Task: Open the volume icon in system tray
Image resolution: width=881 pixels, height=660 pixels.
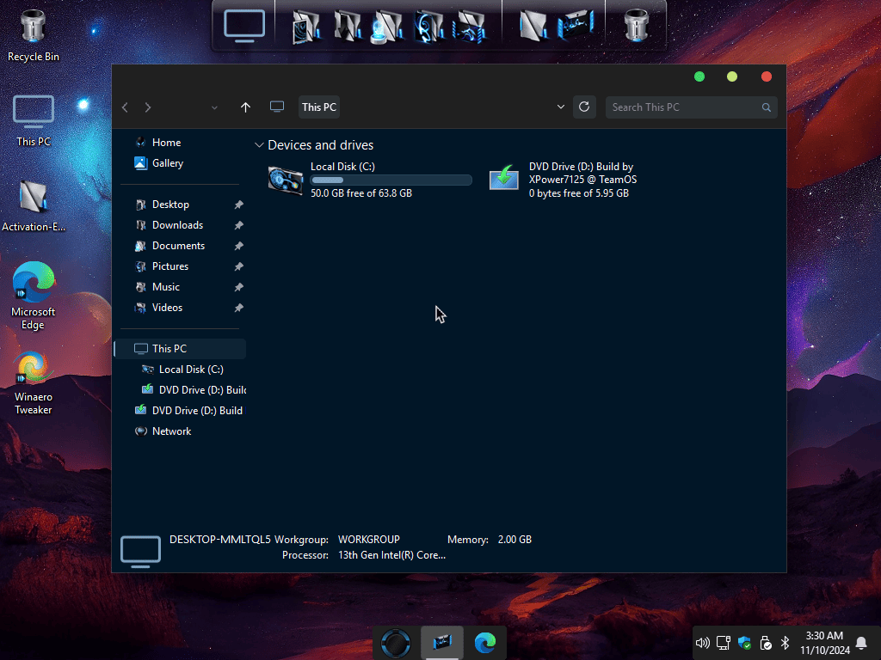Action: click(702, 643)
